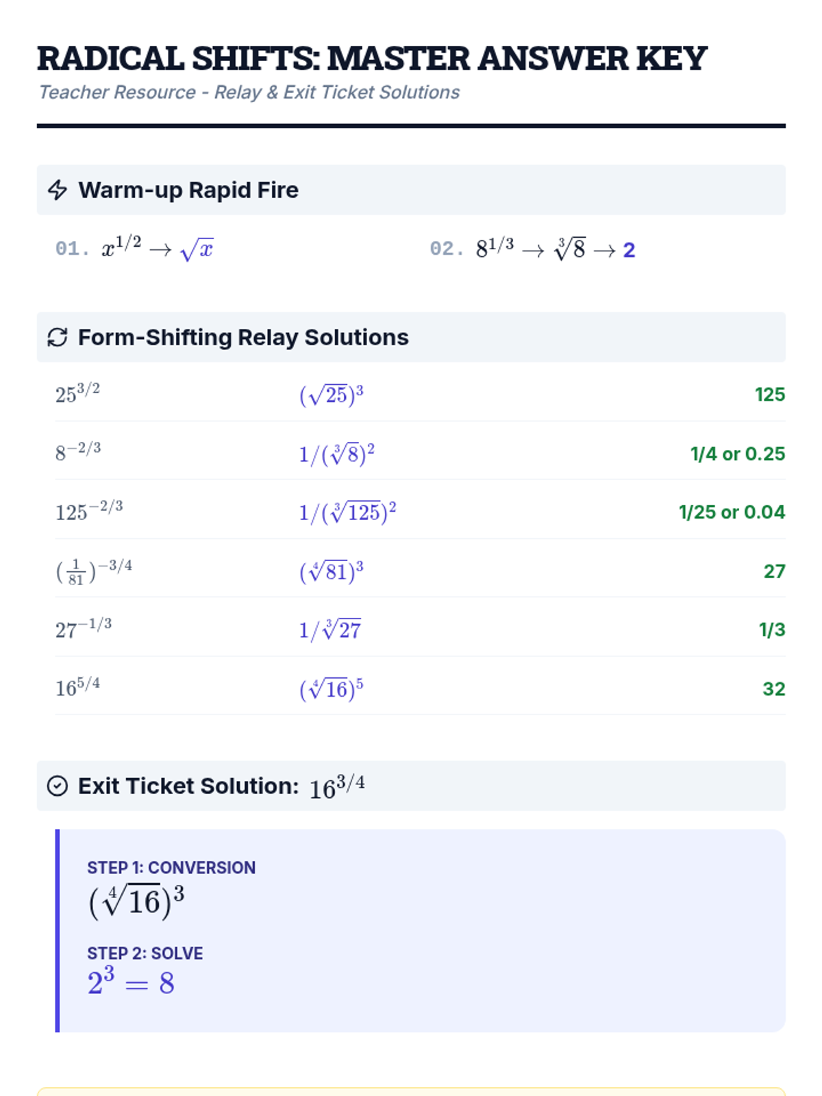This screenshot has width=822, height=1096.
Task: Click the lightning bolt Warm-up icon
Action: click(58, 190)
